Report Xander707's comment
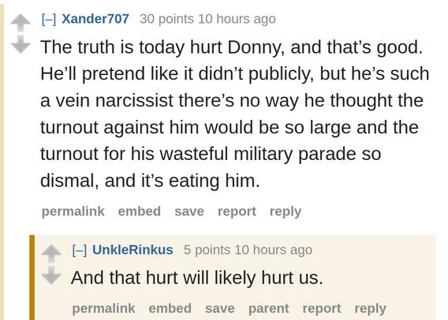The height and width of the screenshot is (320, 448). click(237, 211)
